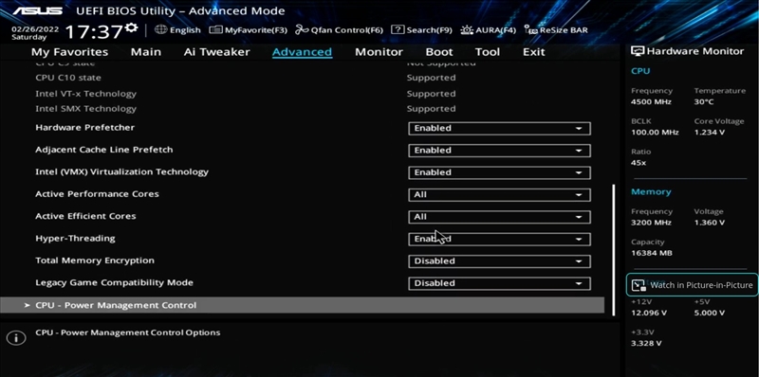
Task: Click the Active Efficient Cores label
Action: [85, 216]
